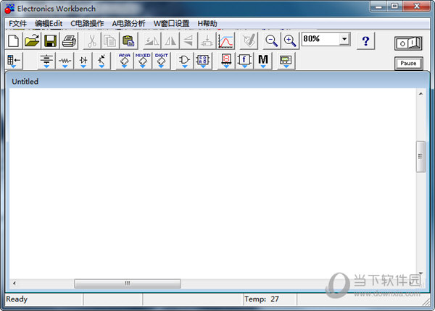Open help via question mark icon

tap(365, 41)
